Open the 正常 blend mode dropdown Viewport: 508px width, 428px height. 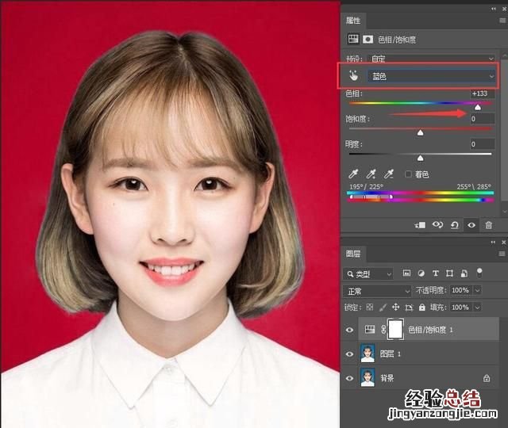[x=378, y=291]
